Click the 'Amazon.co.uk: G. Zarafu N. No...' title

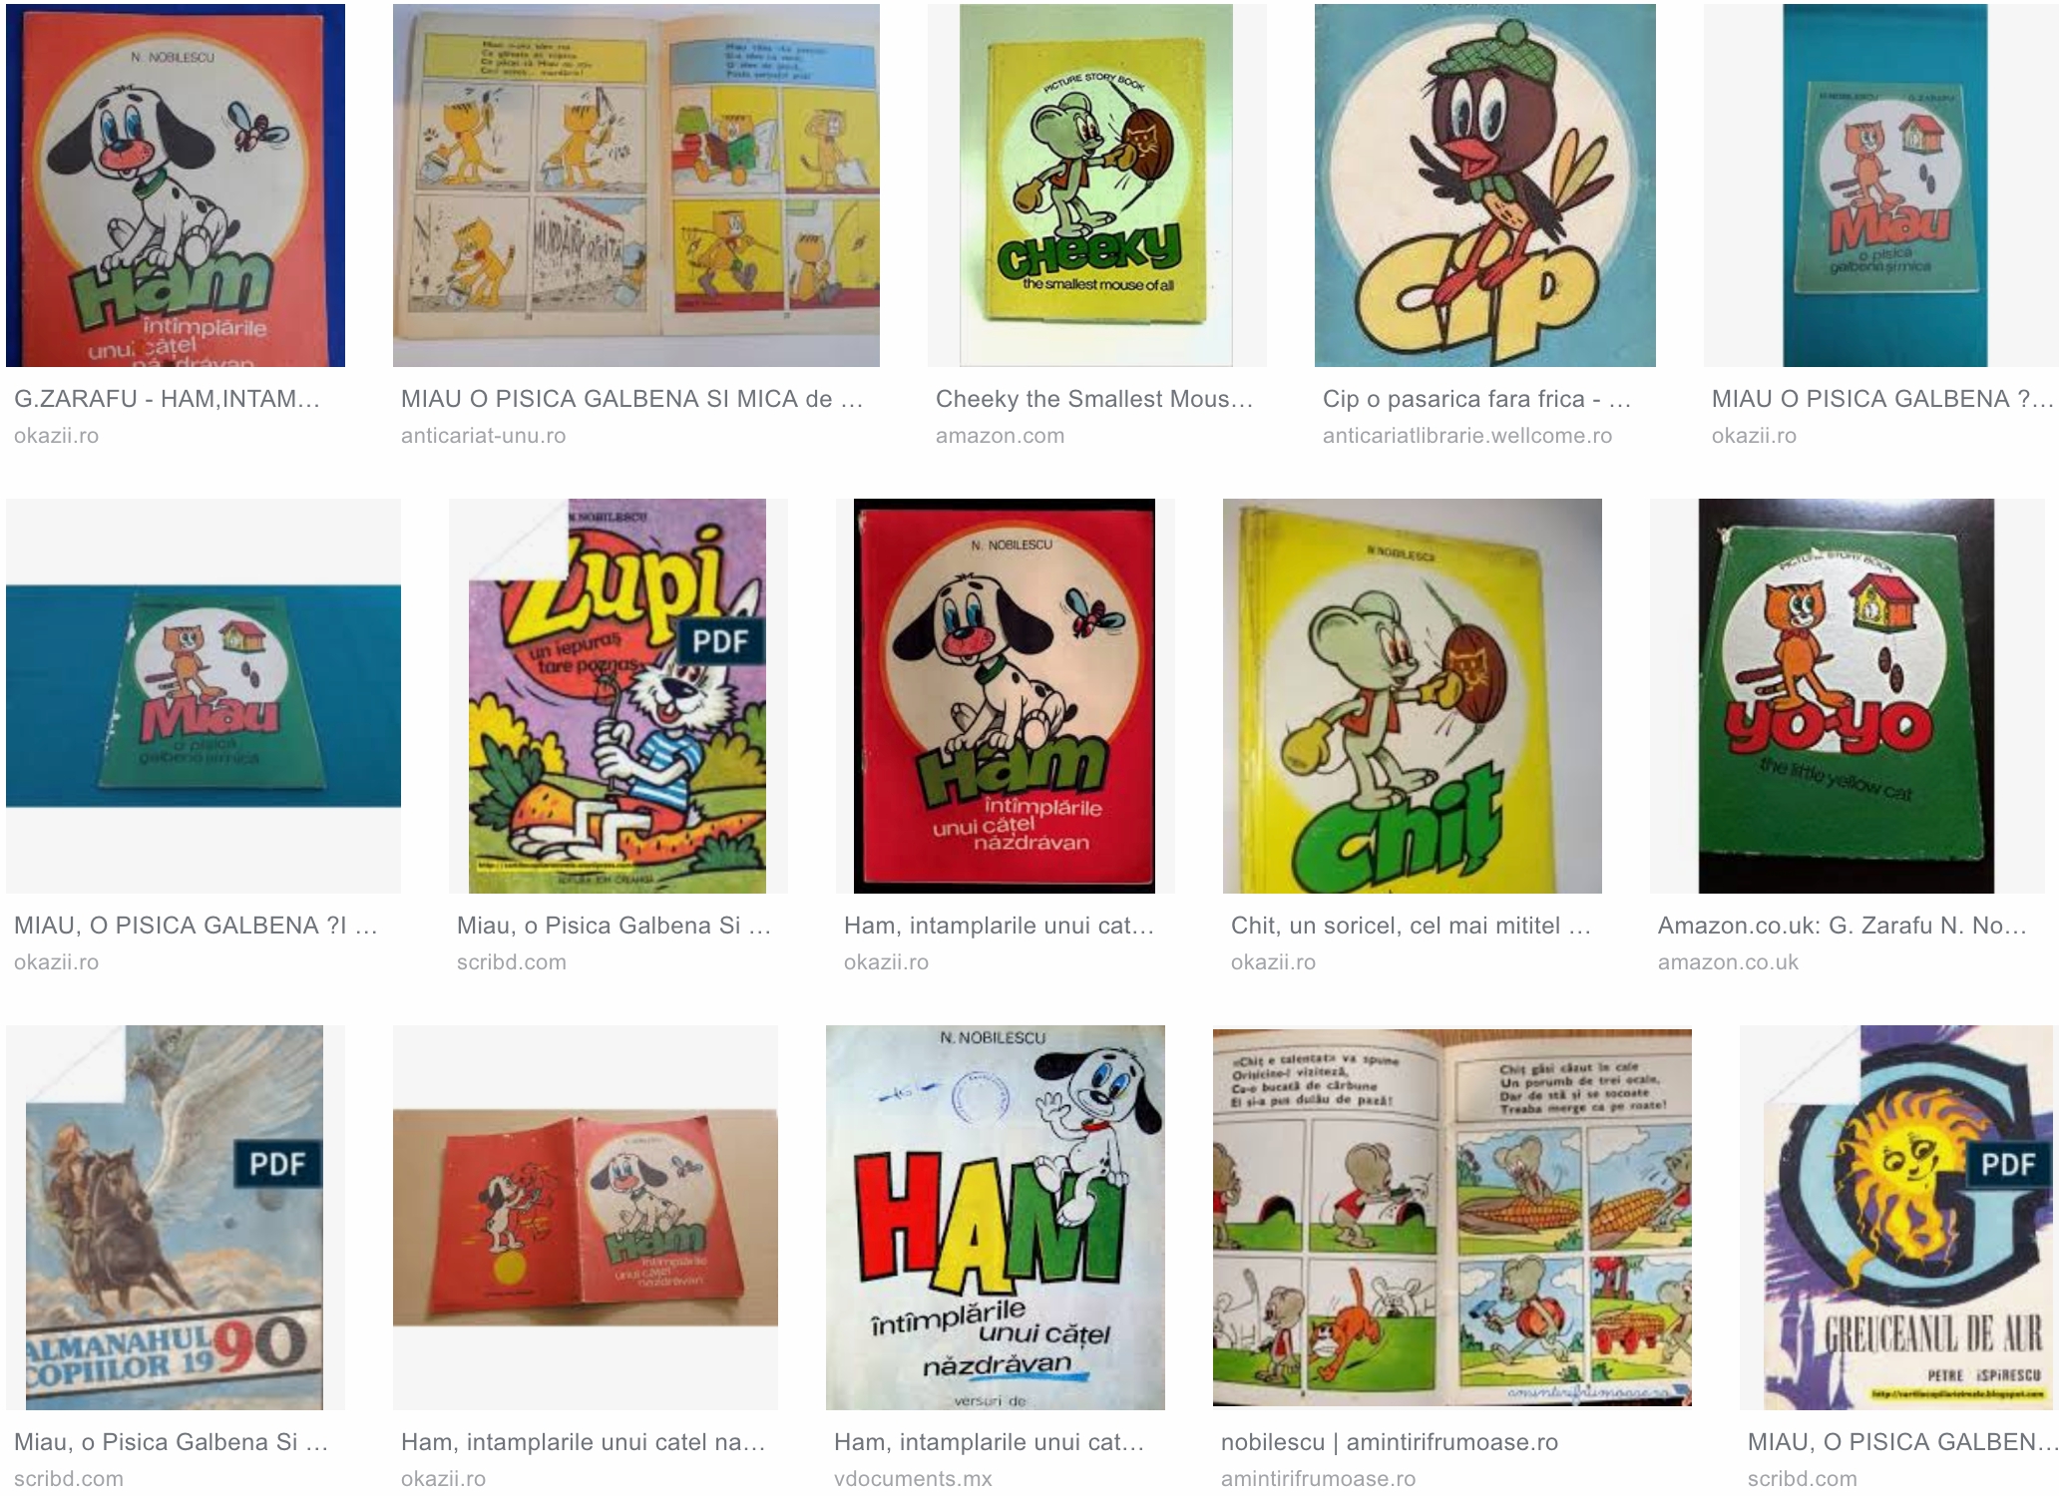[1842, 926]
